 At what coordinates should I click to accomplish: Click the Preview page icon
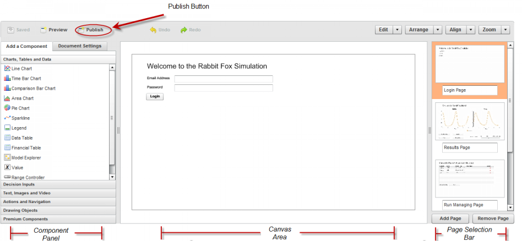44,30
